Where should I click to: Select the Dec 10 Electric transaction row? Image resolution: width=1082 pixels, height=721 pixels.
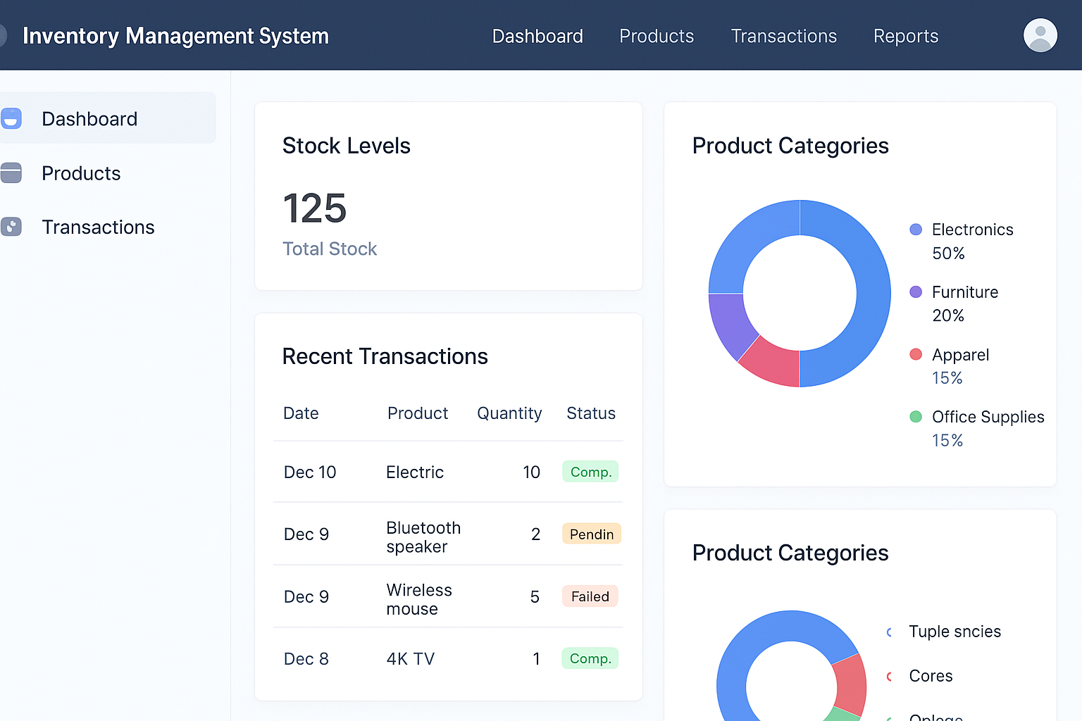[x=448, y=472]
